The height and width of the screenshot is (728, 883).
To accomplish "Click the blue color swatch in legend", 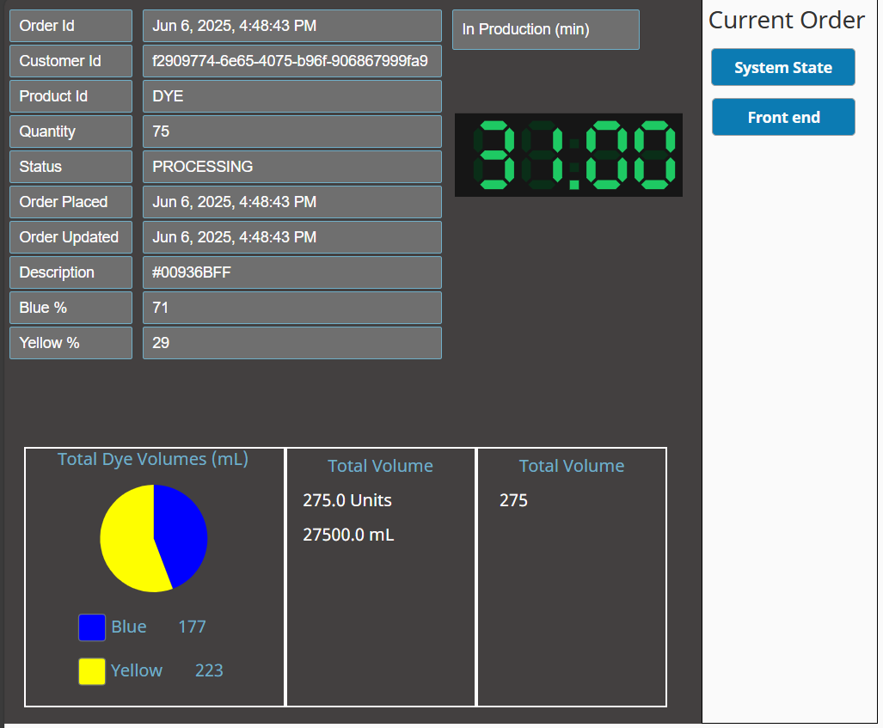I will click(92, 627).
